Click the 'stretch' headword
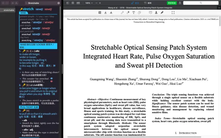 pyautogui.click(x=28, y=9)
